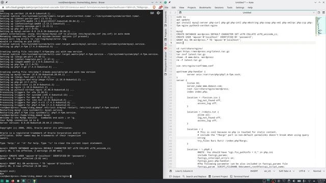Click the pin icon in Kate title bar
This screenshot has width=326, height=183.
pos(170,2)
